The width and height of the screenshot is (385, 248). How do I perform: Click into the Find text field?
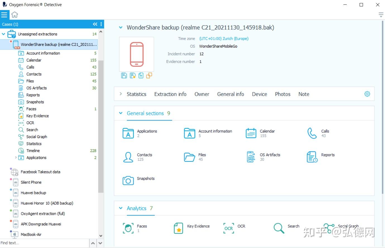[45, 243]
